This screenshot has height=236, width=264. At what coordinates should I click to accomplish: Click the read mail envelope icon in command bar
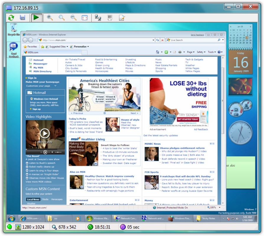pyautogui.click(x=175, y=52)
